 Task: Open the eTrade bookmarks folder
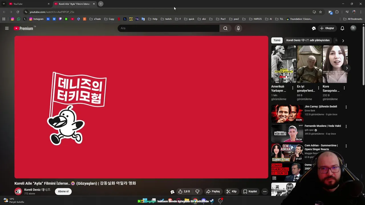[x=95, y=19]
